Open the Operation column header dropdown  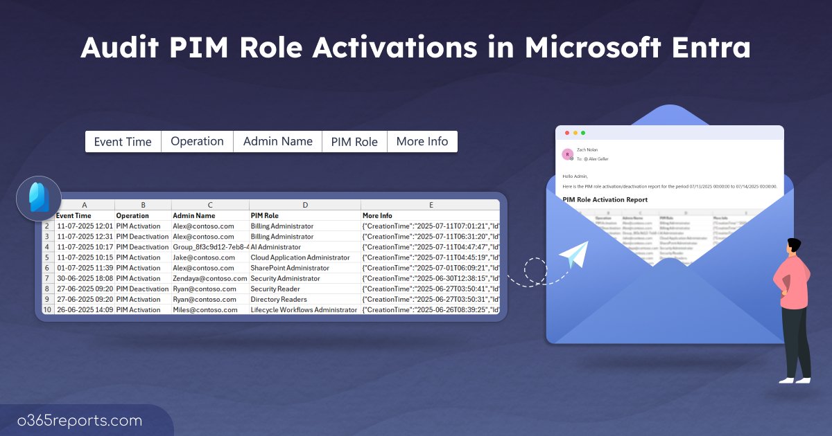143,205
